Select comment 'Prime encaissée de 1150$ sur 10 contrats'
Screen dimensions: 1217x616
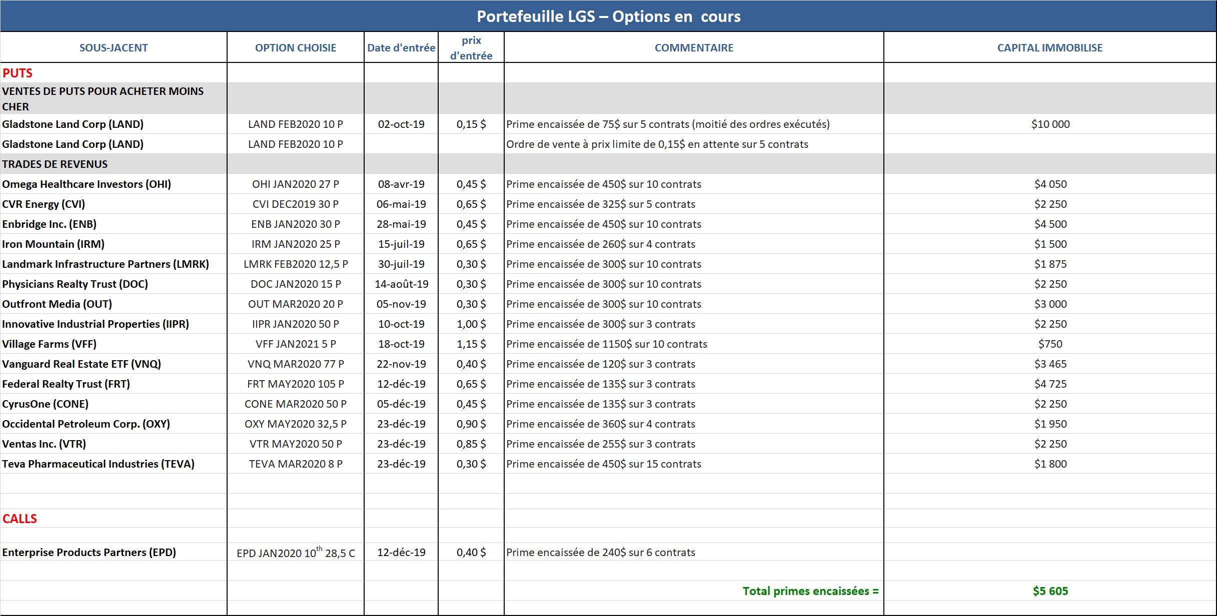click(607, 344)
